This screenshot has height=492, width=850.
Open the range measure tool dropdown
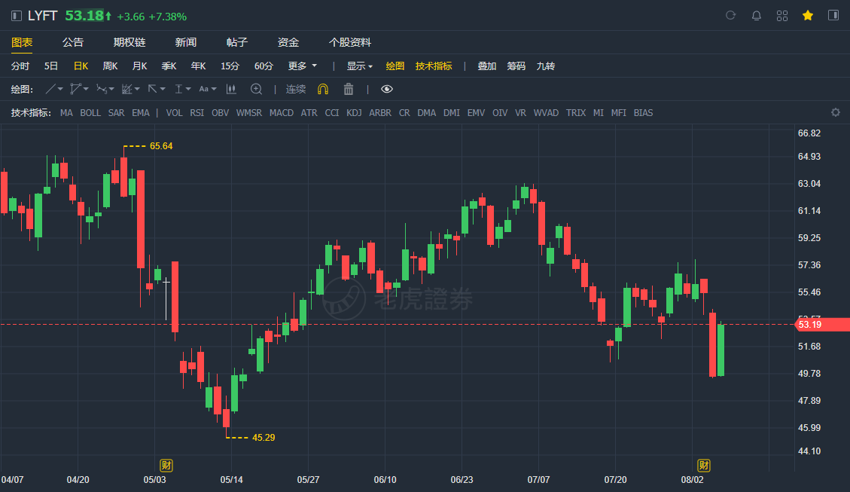pyautogui.click(x=182, y=89)
